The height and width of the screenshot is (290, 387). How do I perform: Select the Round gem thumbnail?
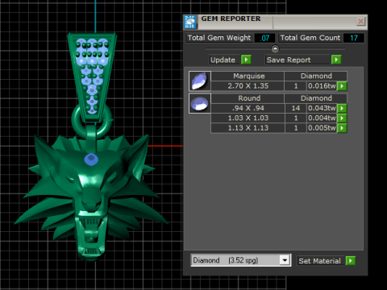click(x=200, y=104)
